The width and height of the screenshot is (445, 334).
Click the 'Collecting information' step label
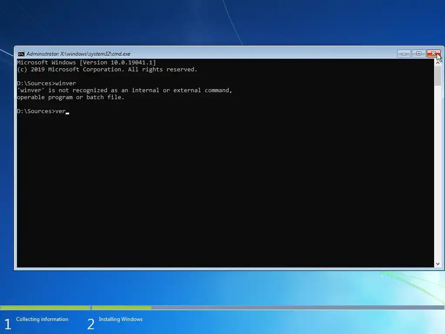[x=42, y=319]
